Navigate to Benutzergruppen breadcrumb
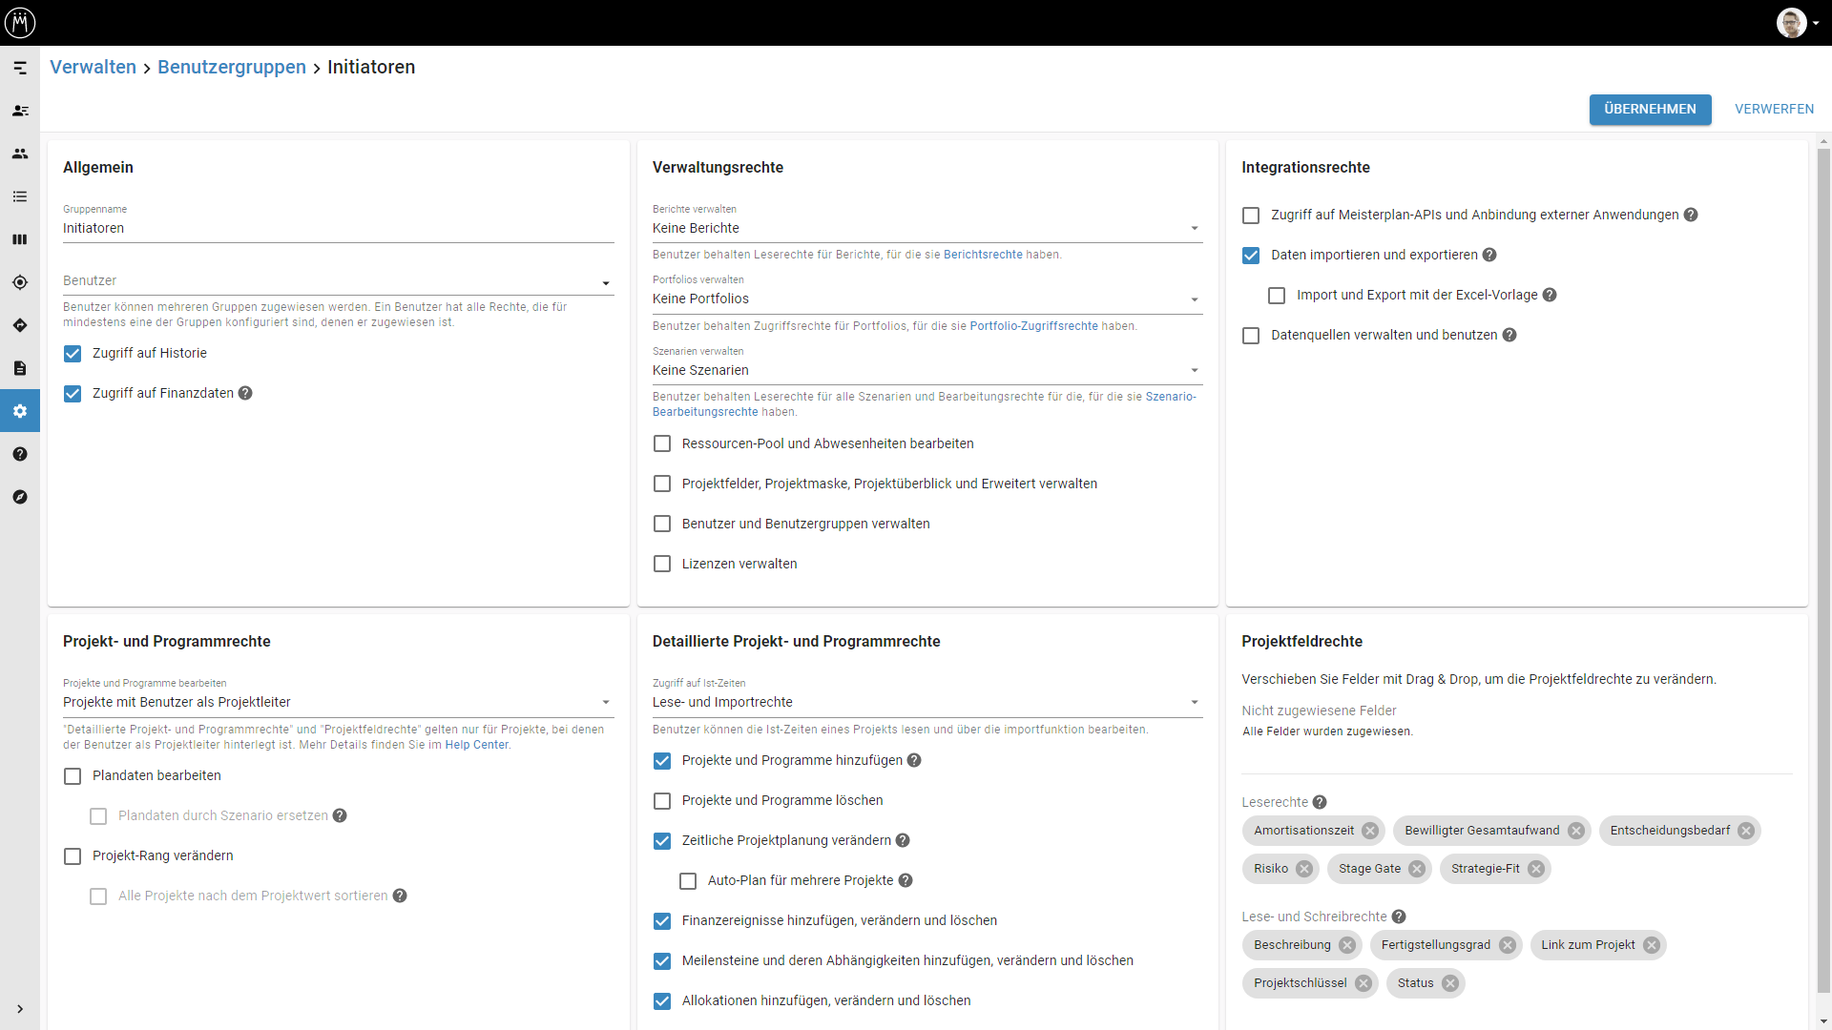1832x1030 pixels. pos(232,67)
